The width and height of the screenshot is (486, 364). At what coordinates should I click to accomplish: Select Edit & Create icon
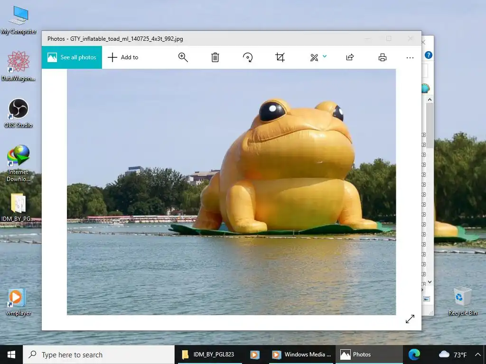point(314,57)
